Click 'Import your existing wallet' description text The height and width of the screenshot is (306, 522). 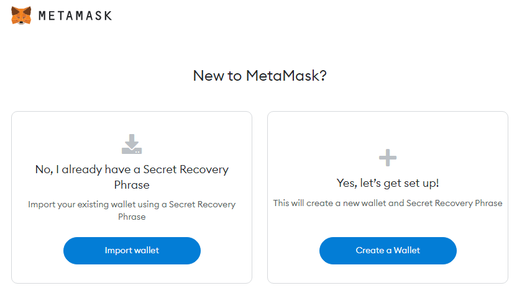point(132,210)
